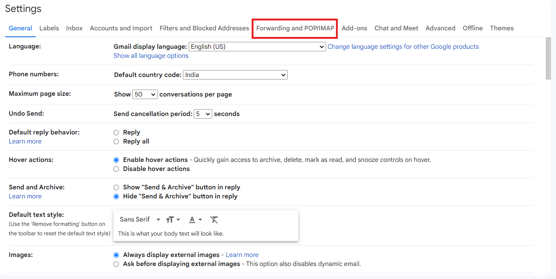This screenshot has width=556, height=279.
Task: Open Forwarding and POP/IMAP tab
Action: 295,28
